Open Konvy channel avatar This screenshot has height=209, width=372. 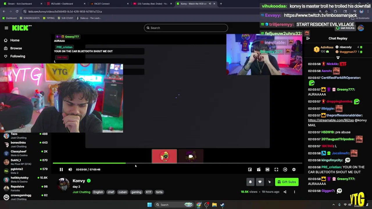pos(64,185)
